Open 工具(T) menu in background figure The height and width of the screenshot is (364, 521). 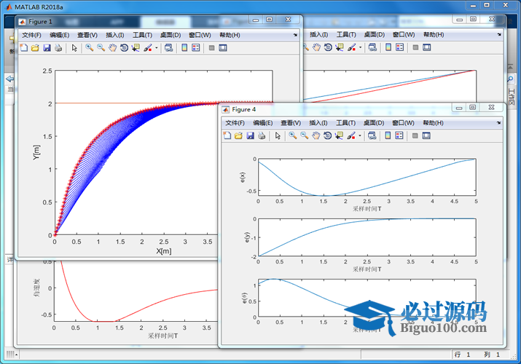tap(346, 34)
